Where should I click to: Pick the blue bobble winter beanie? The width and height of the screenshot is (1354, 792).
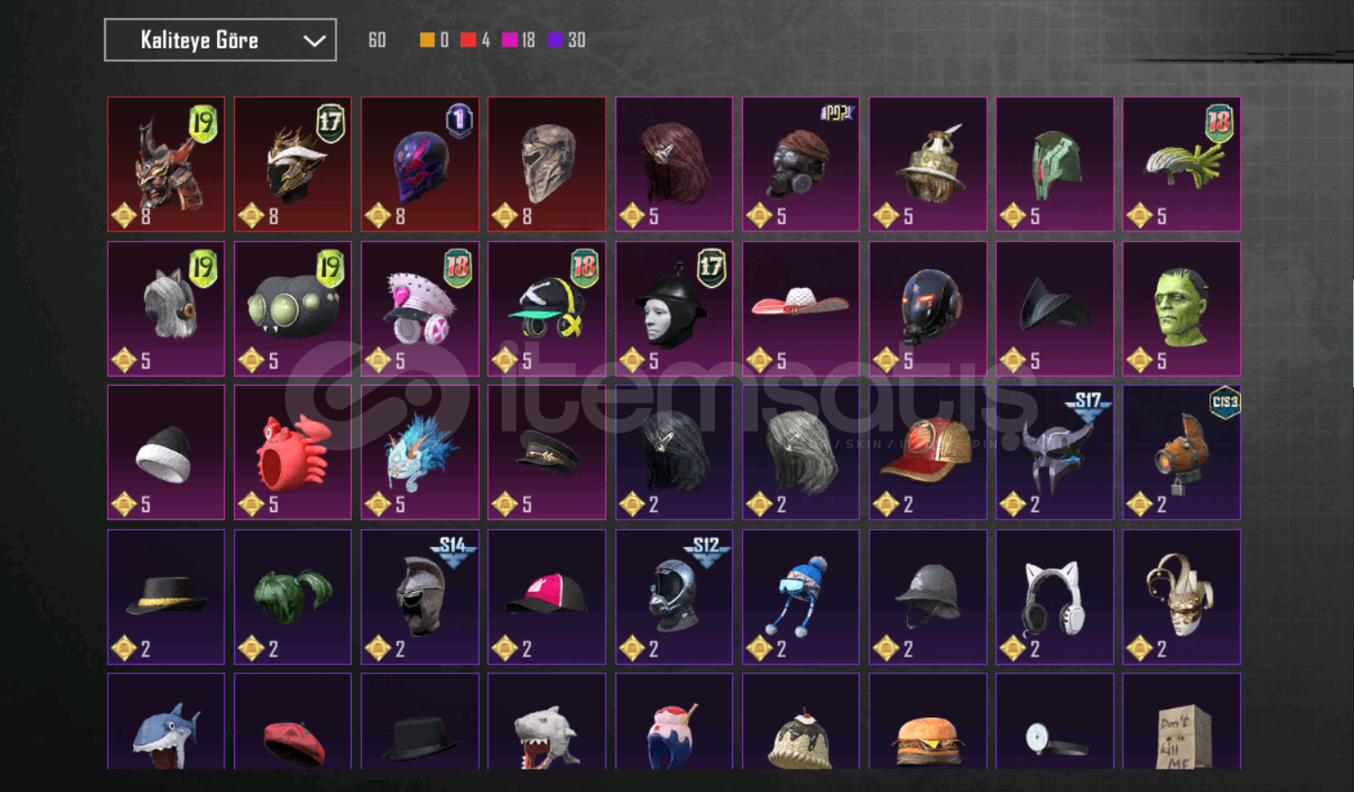point(800,597)
